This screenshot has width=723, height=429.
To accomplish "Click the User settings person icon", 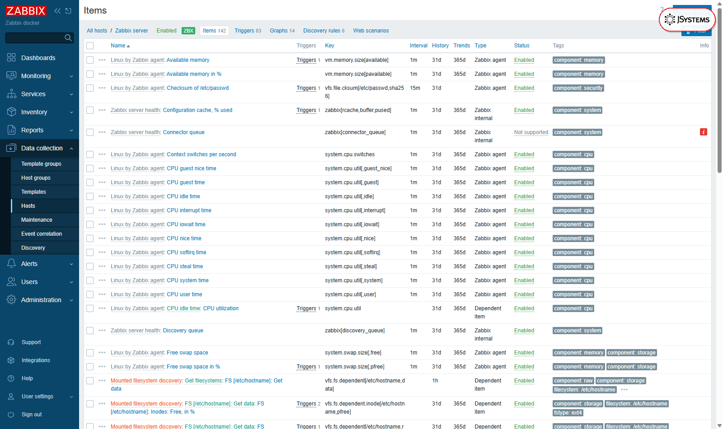I will 11,396.
